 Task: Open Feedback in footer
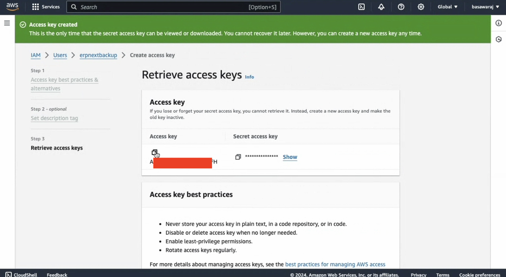click(57, 275)
